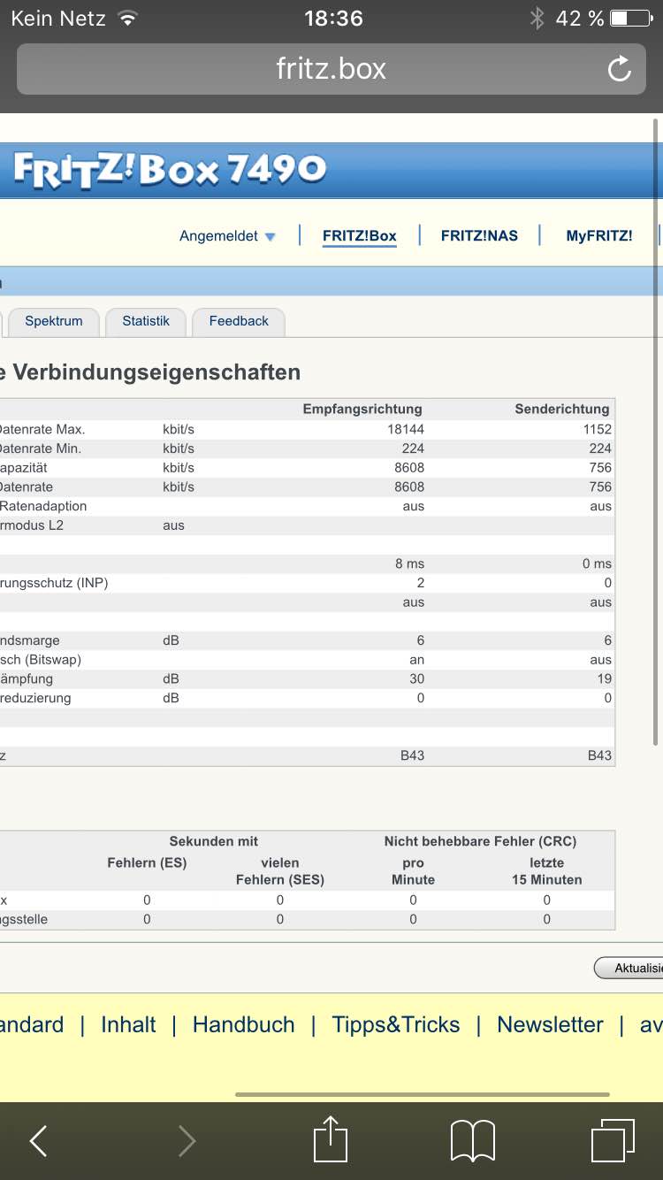Tap the FRITZ!Box 7490 logo
Viewport: 663px width, 1180px height.
[x=170, y=169]
